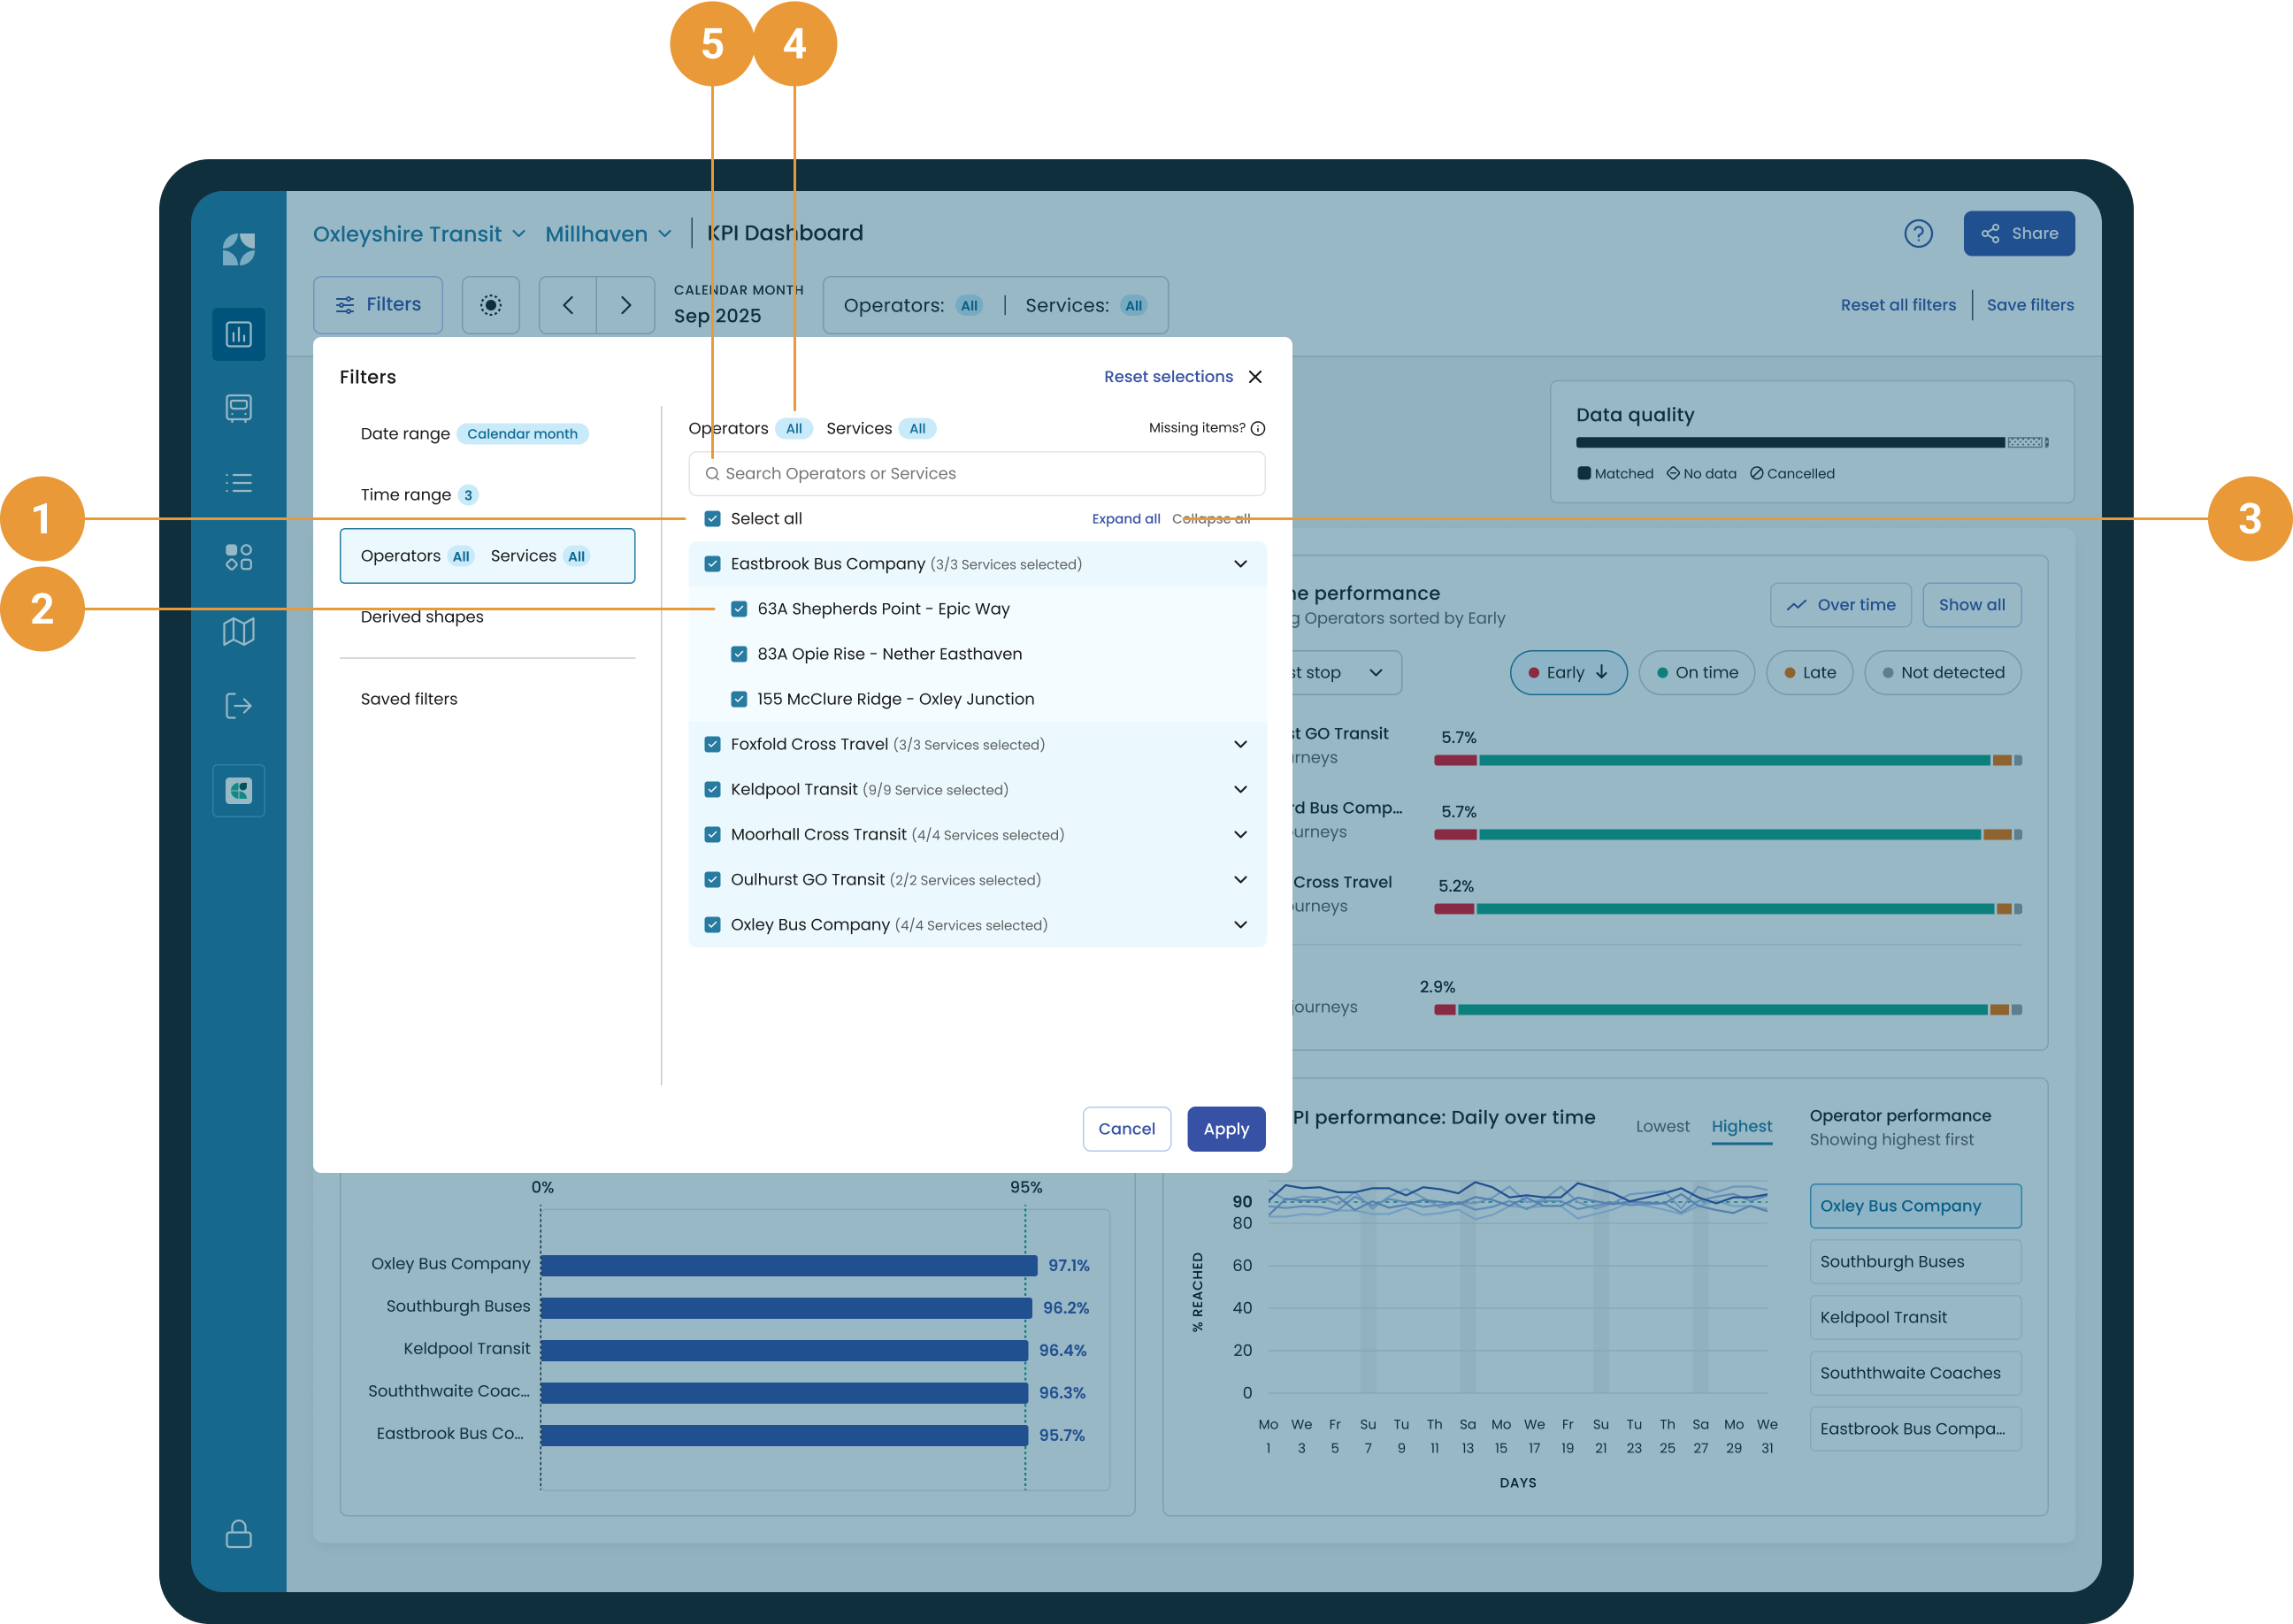Open the KPI dashboard sidebar icon

click(238, 334)
